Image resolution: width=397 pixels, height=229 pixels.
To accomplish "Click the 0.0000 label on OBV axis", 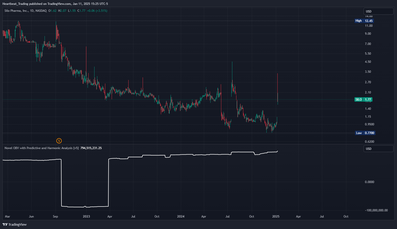I will [370, 182].
